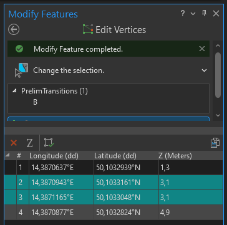Copy vertex table to clipboard
Viewport: 227px width, 225px height.
215,143
